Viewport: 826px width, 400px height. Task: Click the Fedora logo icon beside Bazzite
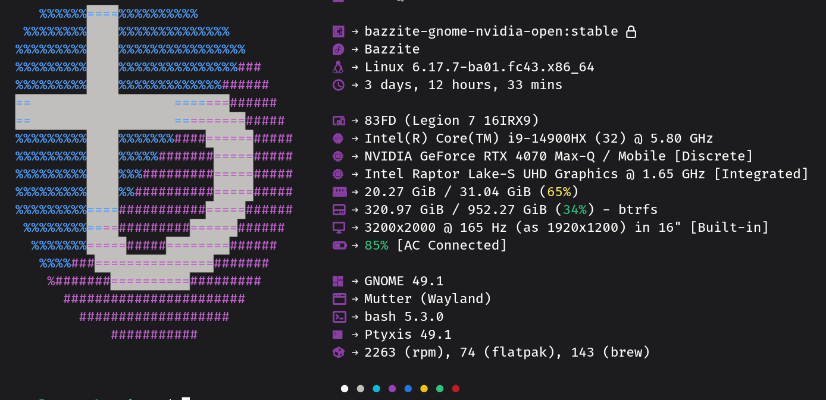338,49
